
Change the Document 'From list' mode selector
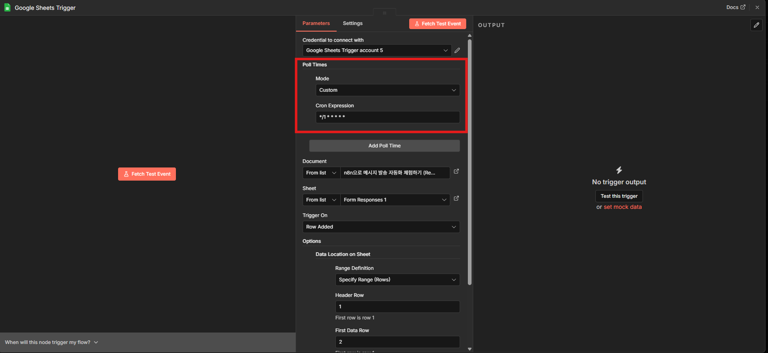click(x=321, y=173)
